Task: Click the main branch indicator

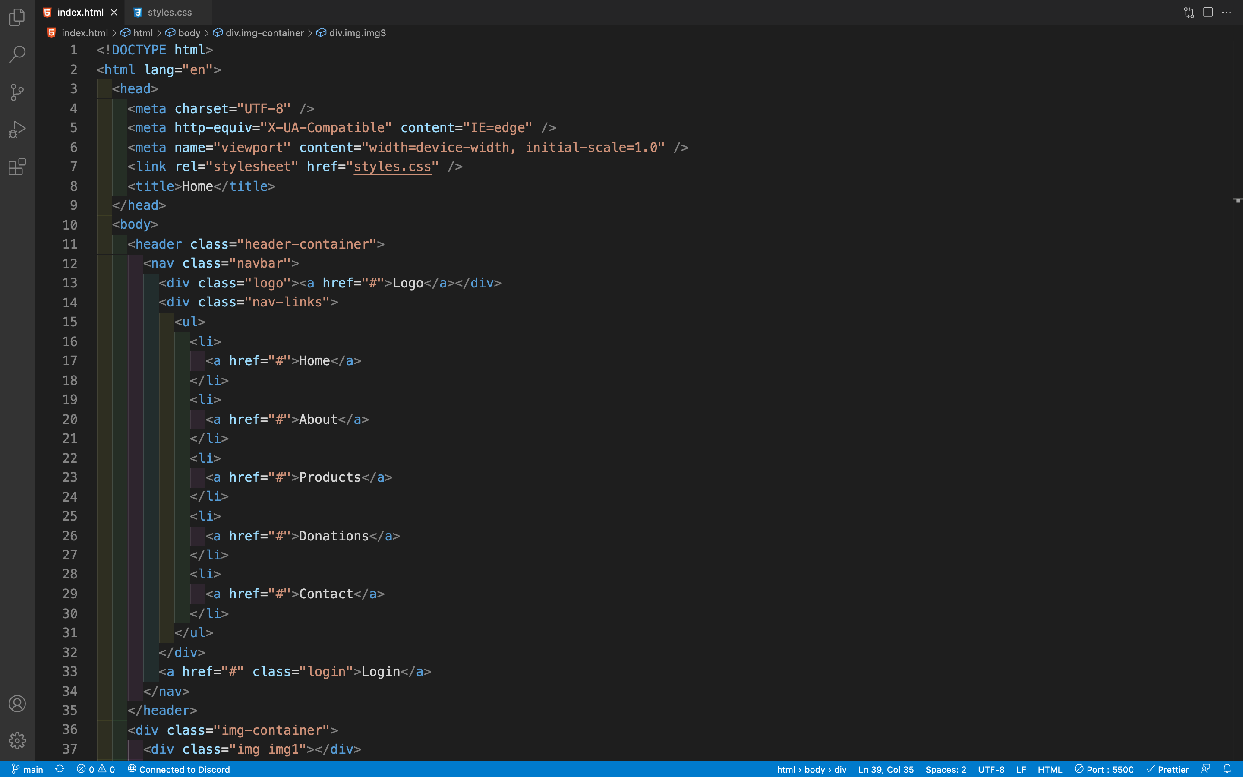Action: tap(27, 769)
